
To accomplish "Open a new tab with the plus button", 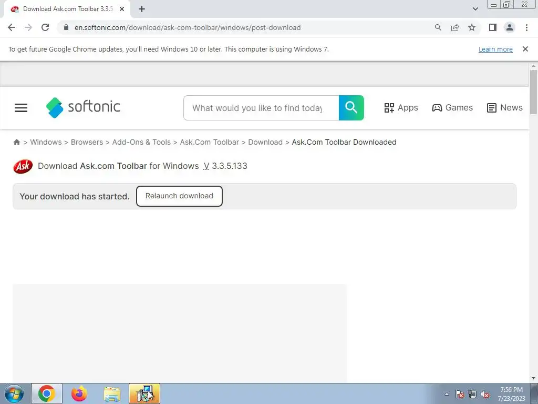I will click(142, 9).
